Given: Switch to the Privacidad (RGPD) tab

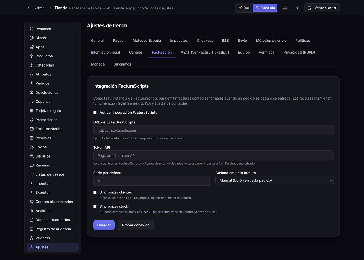Looking at the screenshot, I should (x=299, y=53).
